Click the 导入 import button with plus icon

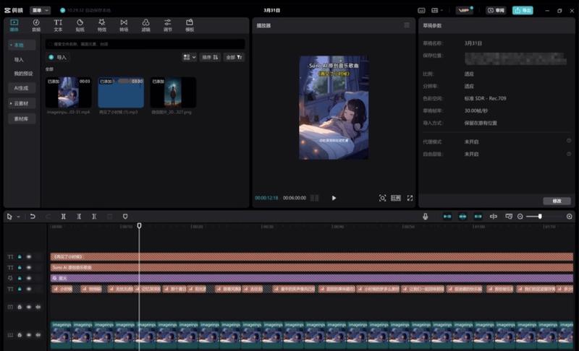[57, 58]
